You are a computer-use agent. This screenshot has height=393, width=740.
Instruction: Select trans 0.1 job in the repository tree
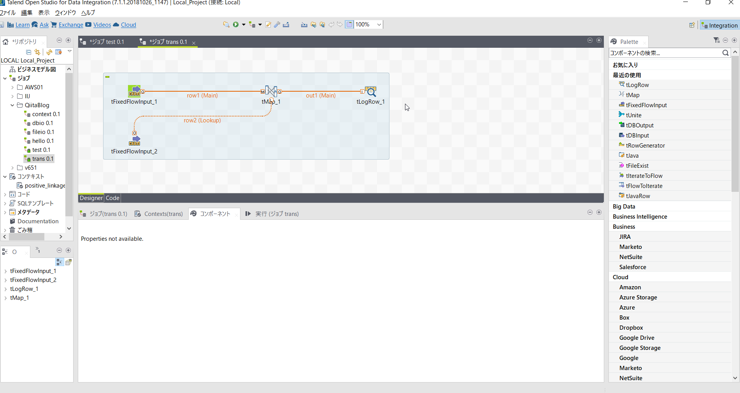[x=42, y=158]
